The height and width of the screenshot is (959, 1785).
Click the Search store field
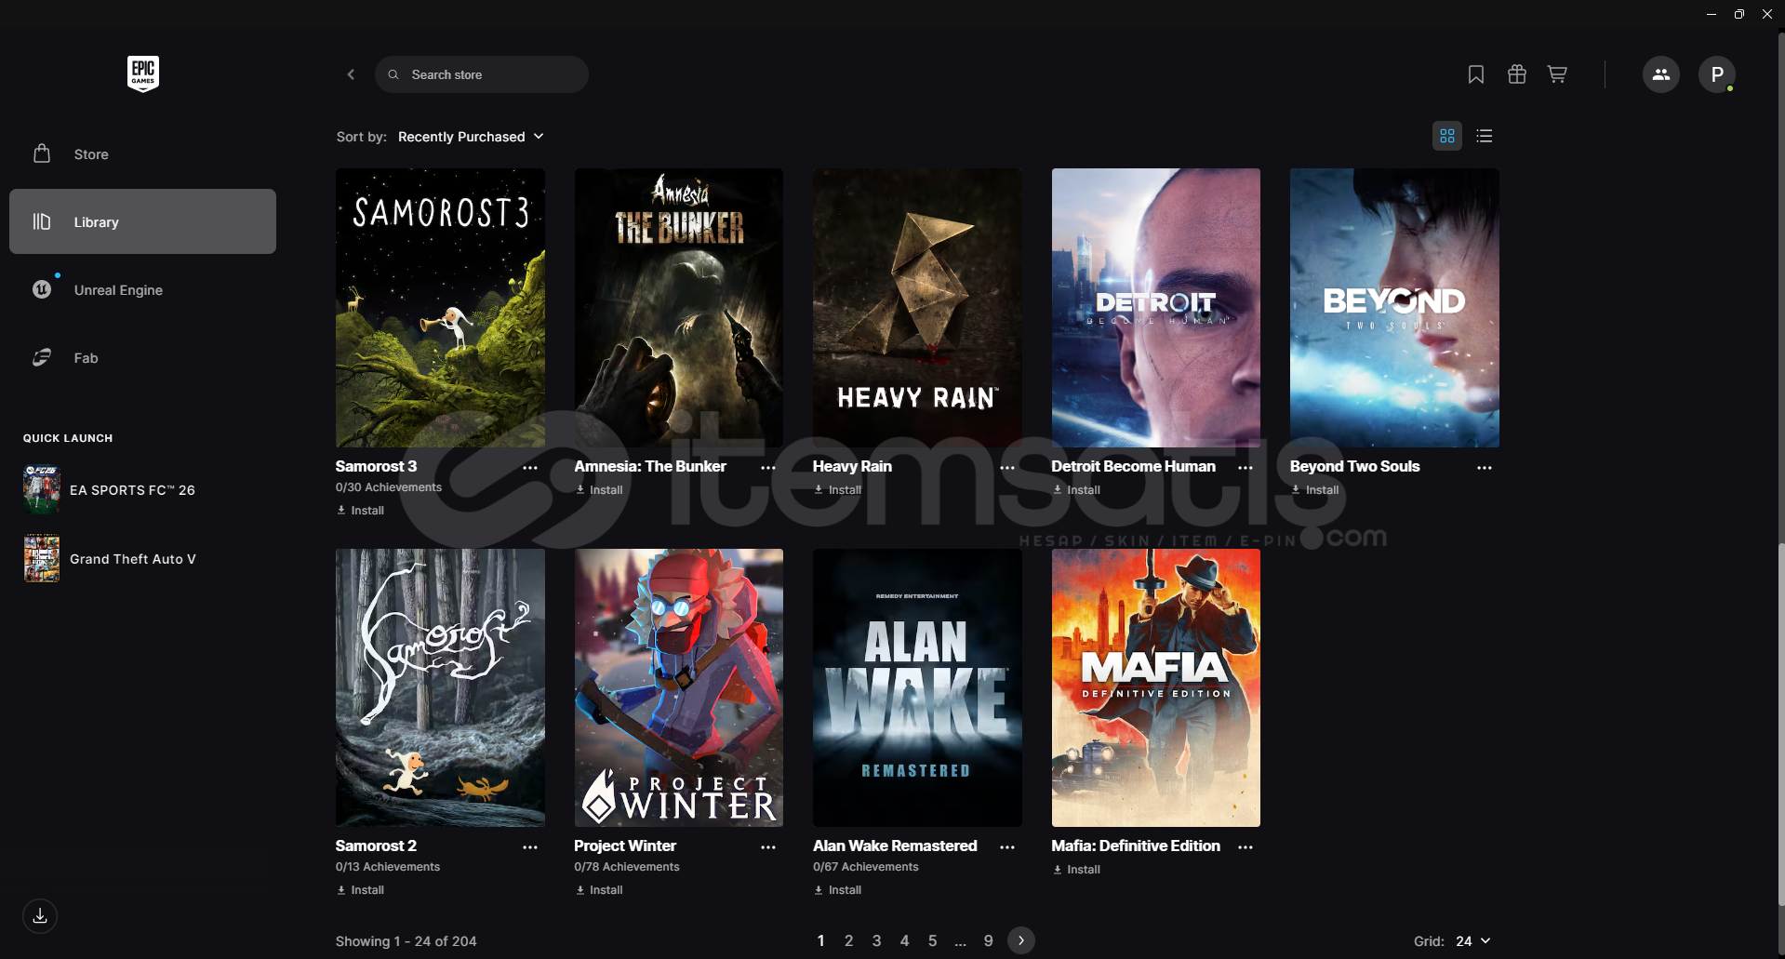point(482,74)
